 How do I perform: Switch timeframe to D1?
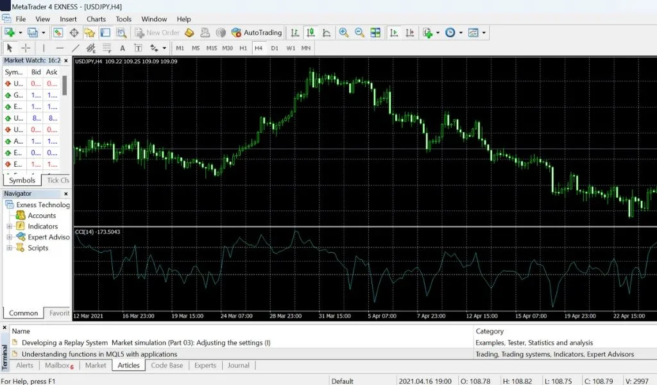click(275, 47)
